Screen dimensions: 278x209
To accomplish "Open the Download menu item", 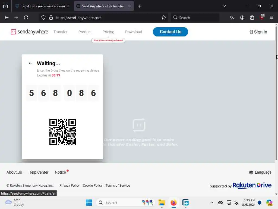I will [134, 32].
